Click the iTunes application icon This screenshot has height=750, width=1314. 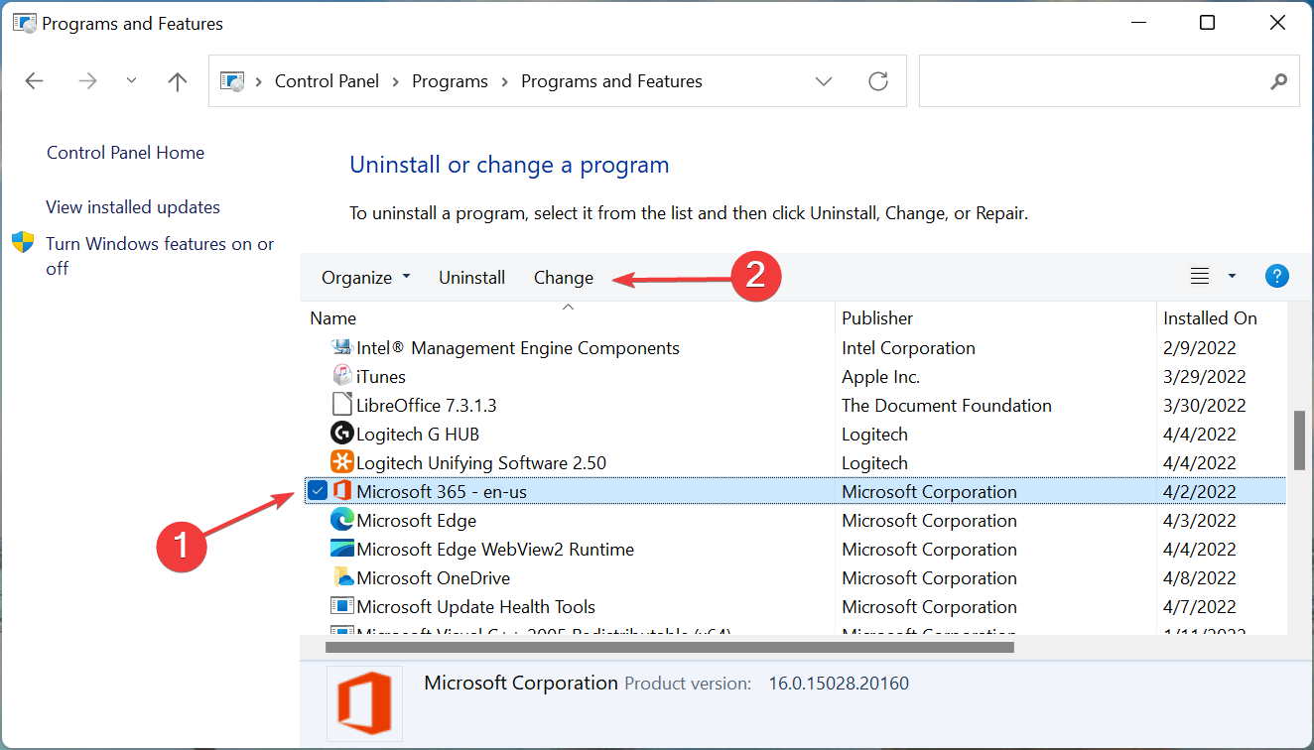pyautogui.click(x=340, y=375)
